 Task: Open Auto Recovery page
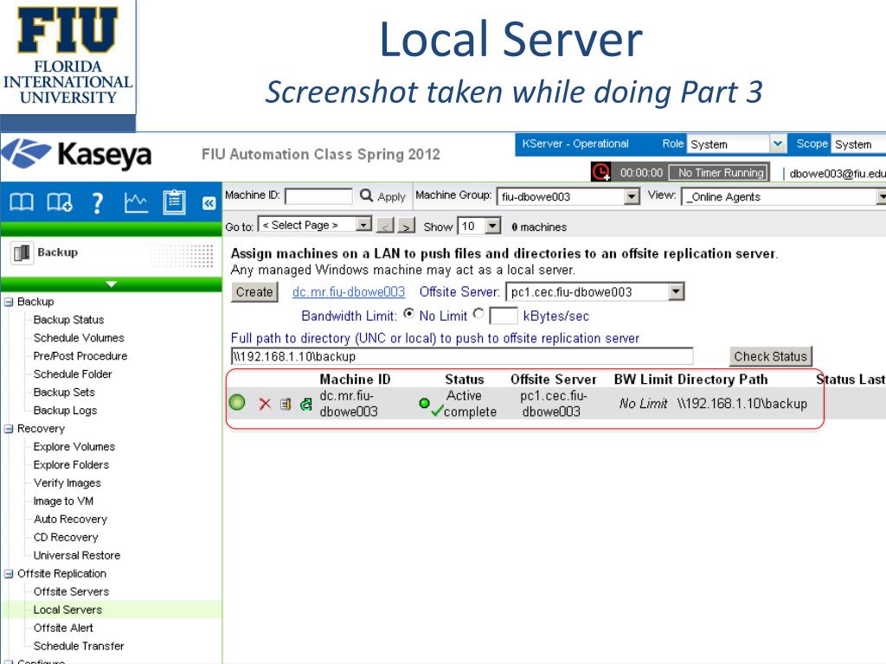click(70, 519)
